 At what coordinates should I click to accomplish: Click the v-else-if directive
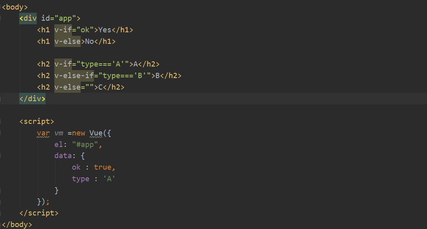pos(74,76)
